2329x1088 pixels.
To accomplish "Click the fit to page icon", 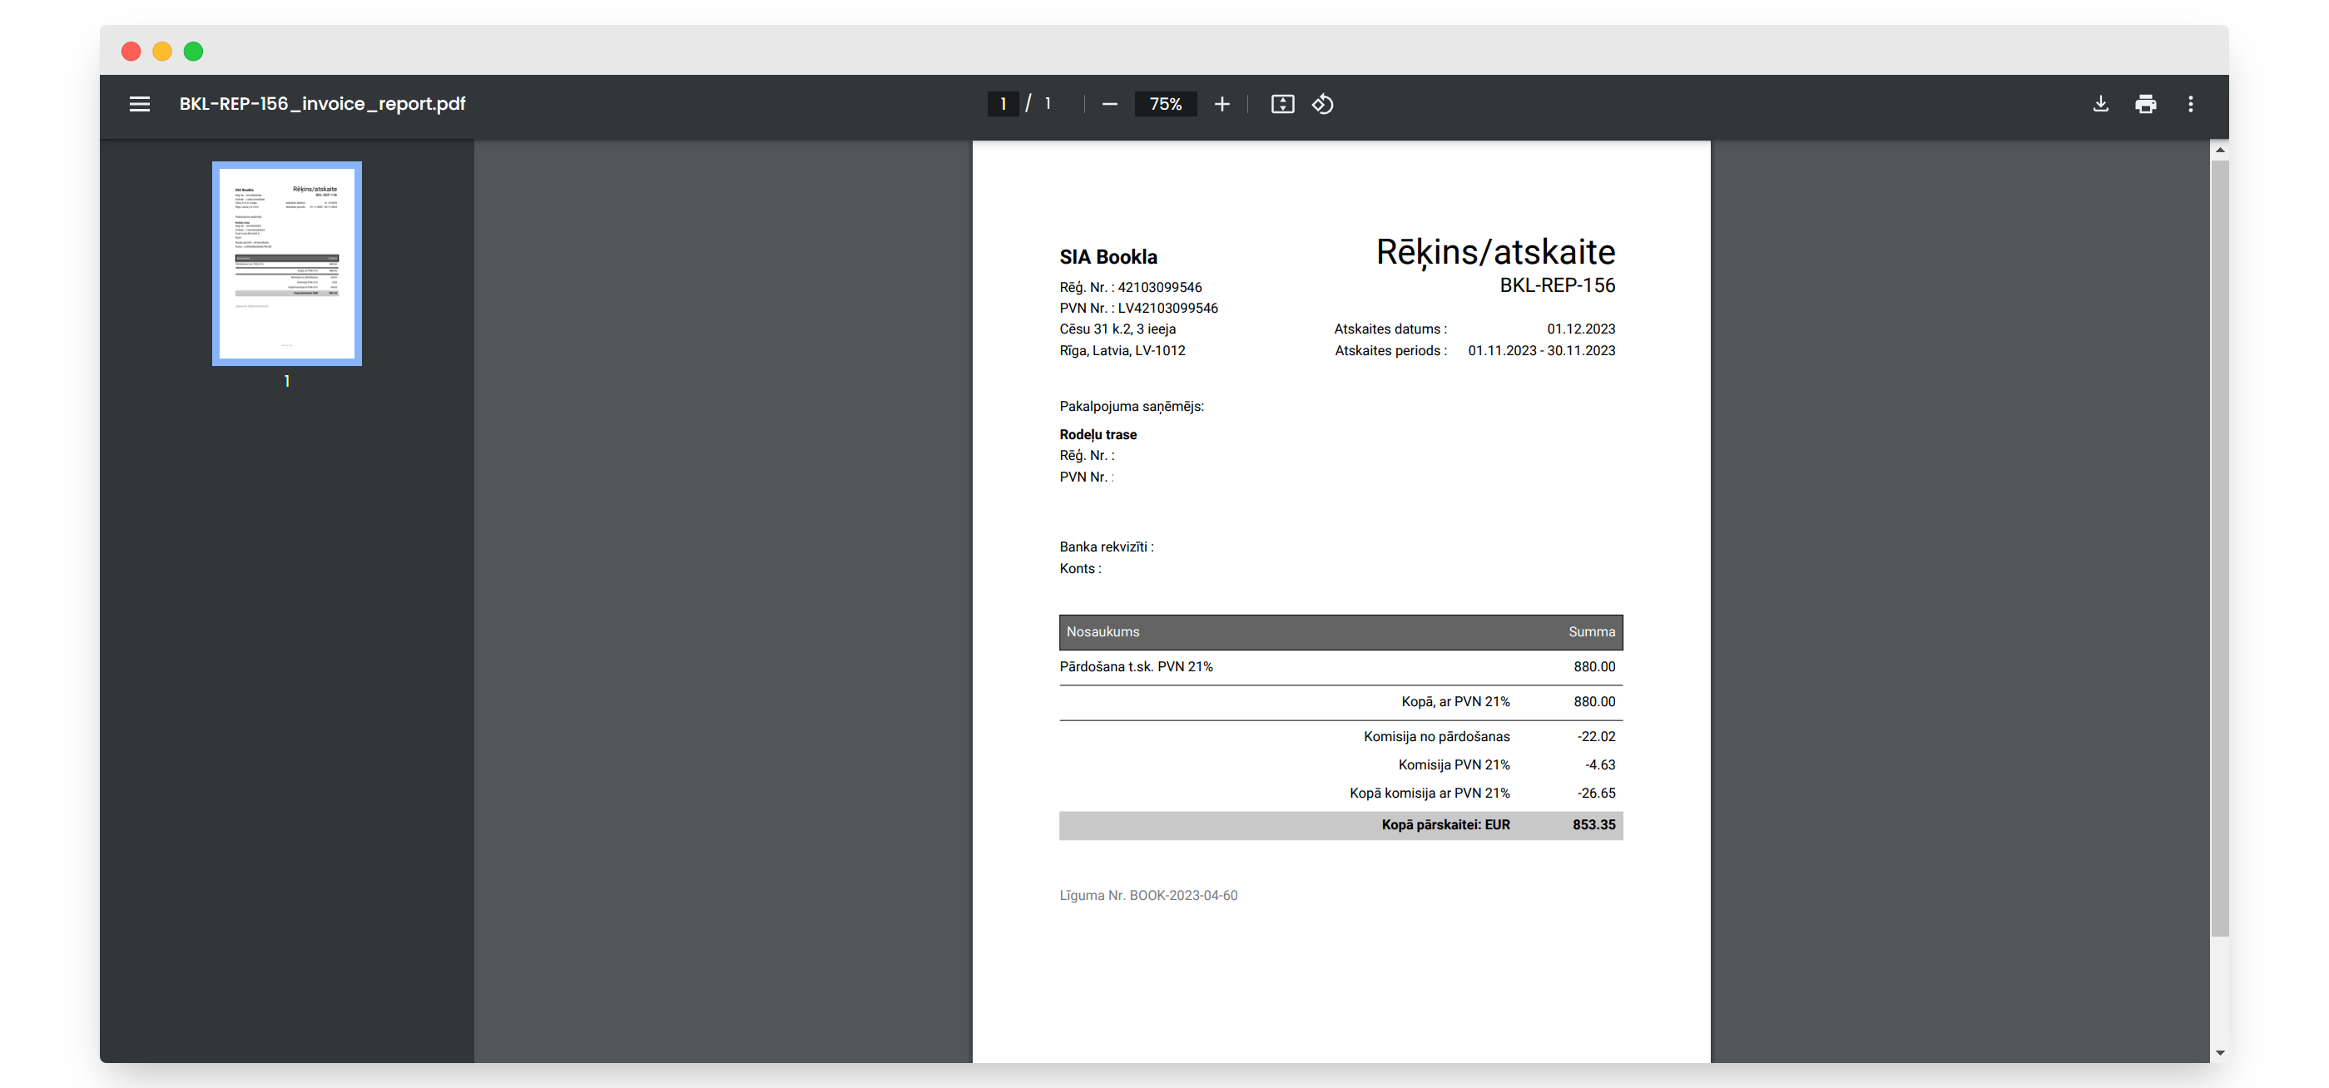I will tap(1282, 104).
